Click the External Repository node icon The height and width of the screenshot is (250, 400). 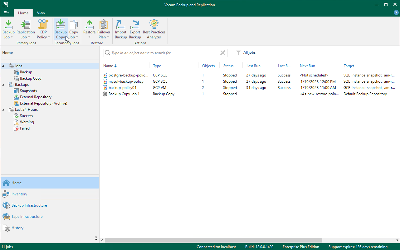tap(16, 97)
